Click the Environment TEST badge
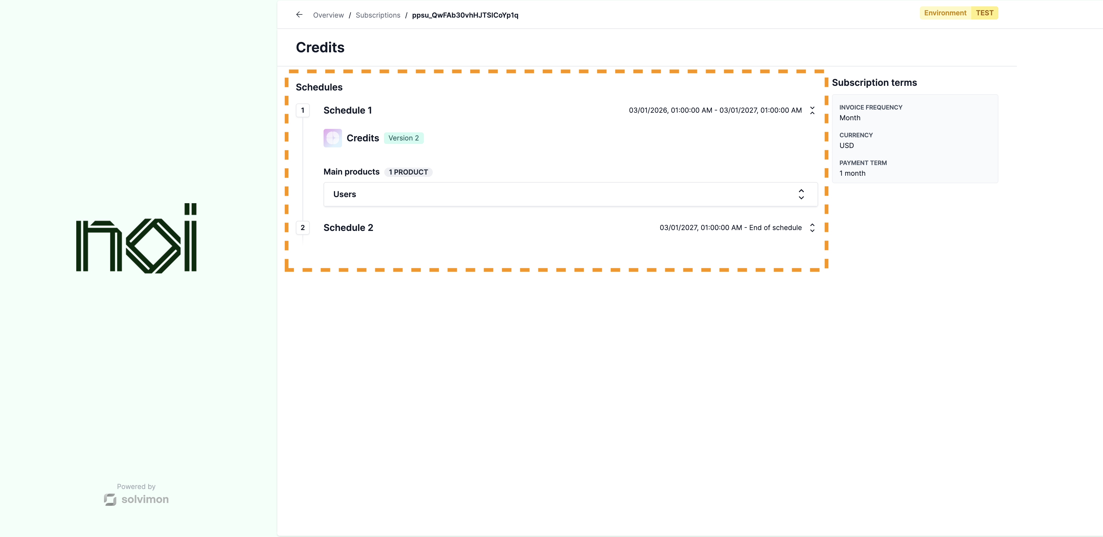The height and width of the screenshot is (537, 1103). (958, 13)
